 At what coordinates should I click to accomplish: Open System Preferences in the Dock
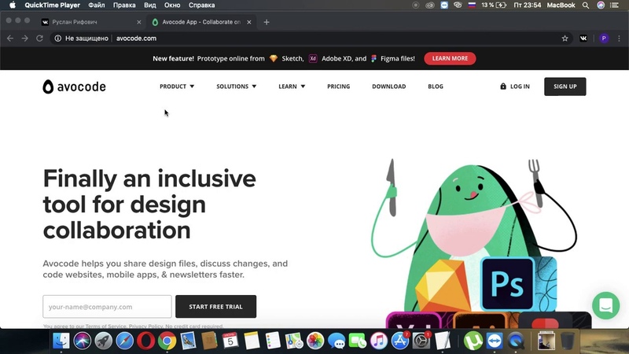421,341
